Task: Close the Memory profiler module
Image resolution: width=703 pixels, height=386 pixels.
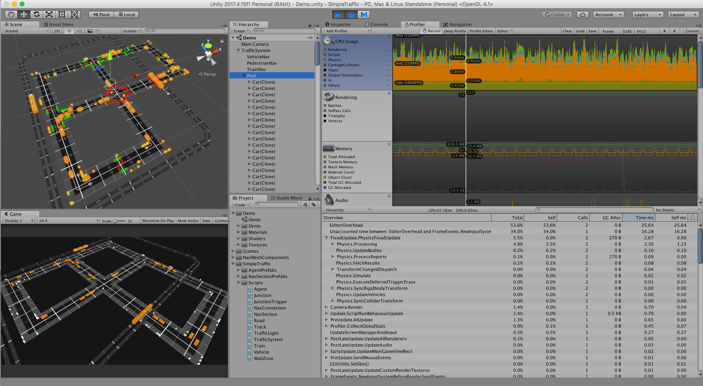Action: pyautogui.click(x=389, y=145)
